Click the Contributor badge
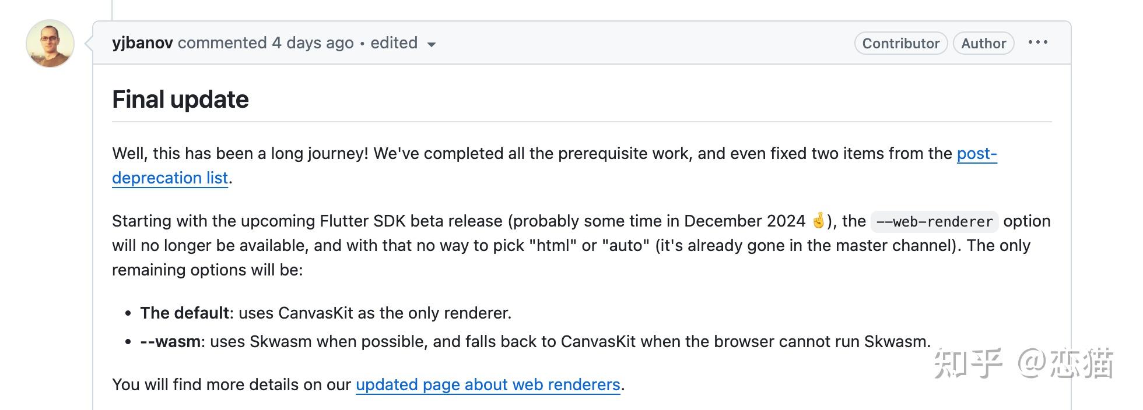 pyautogui.click(x=900, y=43)
